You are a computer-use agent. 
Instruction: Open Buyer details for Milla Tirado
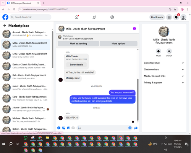(76, 65)
